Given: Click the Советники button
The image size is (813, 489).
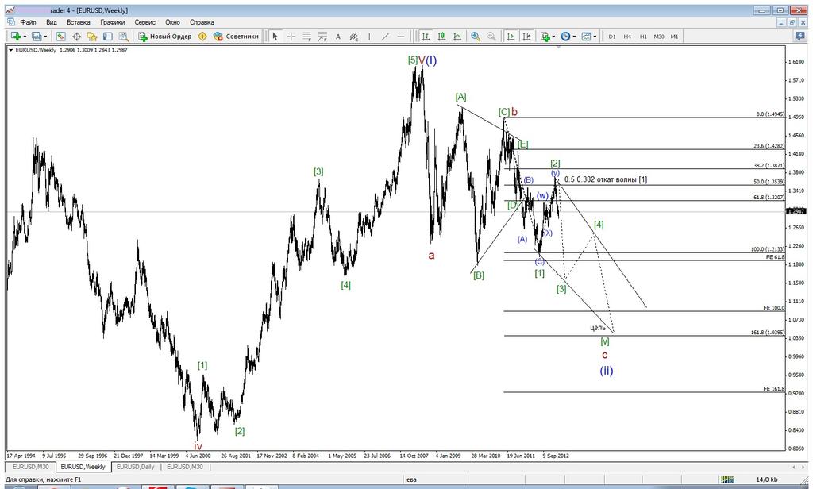Looking at the screenshot, I should coord(236,37).
